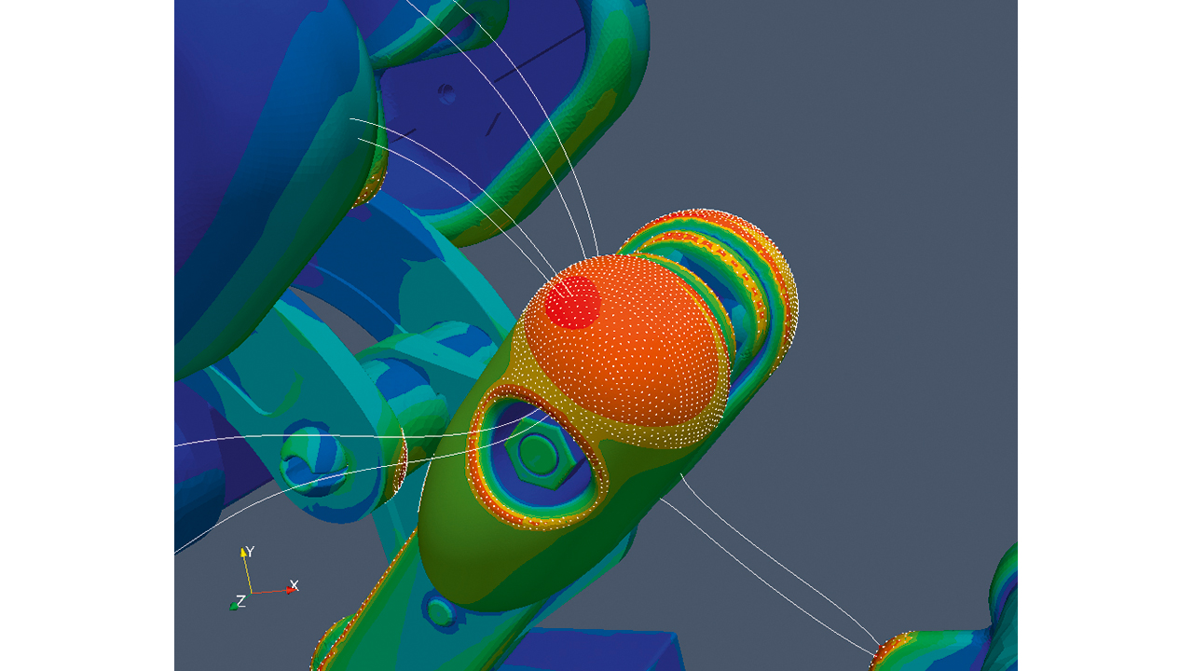Click the small hole in upper blue plate
Screen dimensions: 1193x671
point(447,93)
